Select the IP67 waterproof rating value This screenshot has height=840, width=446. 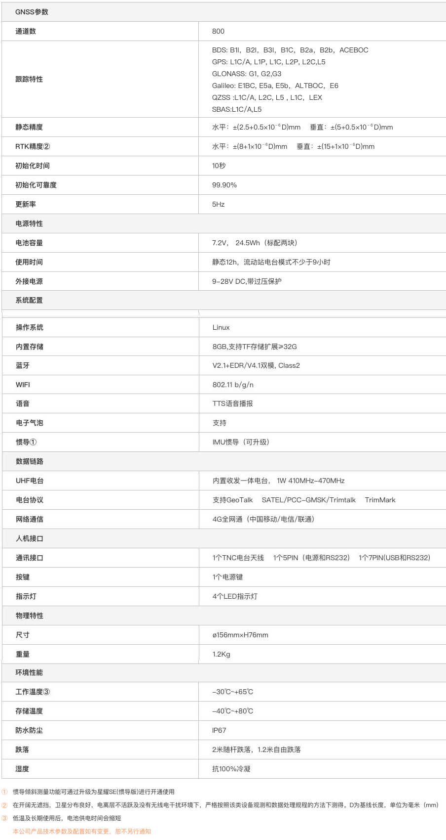(x=219, y=730)
